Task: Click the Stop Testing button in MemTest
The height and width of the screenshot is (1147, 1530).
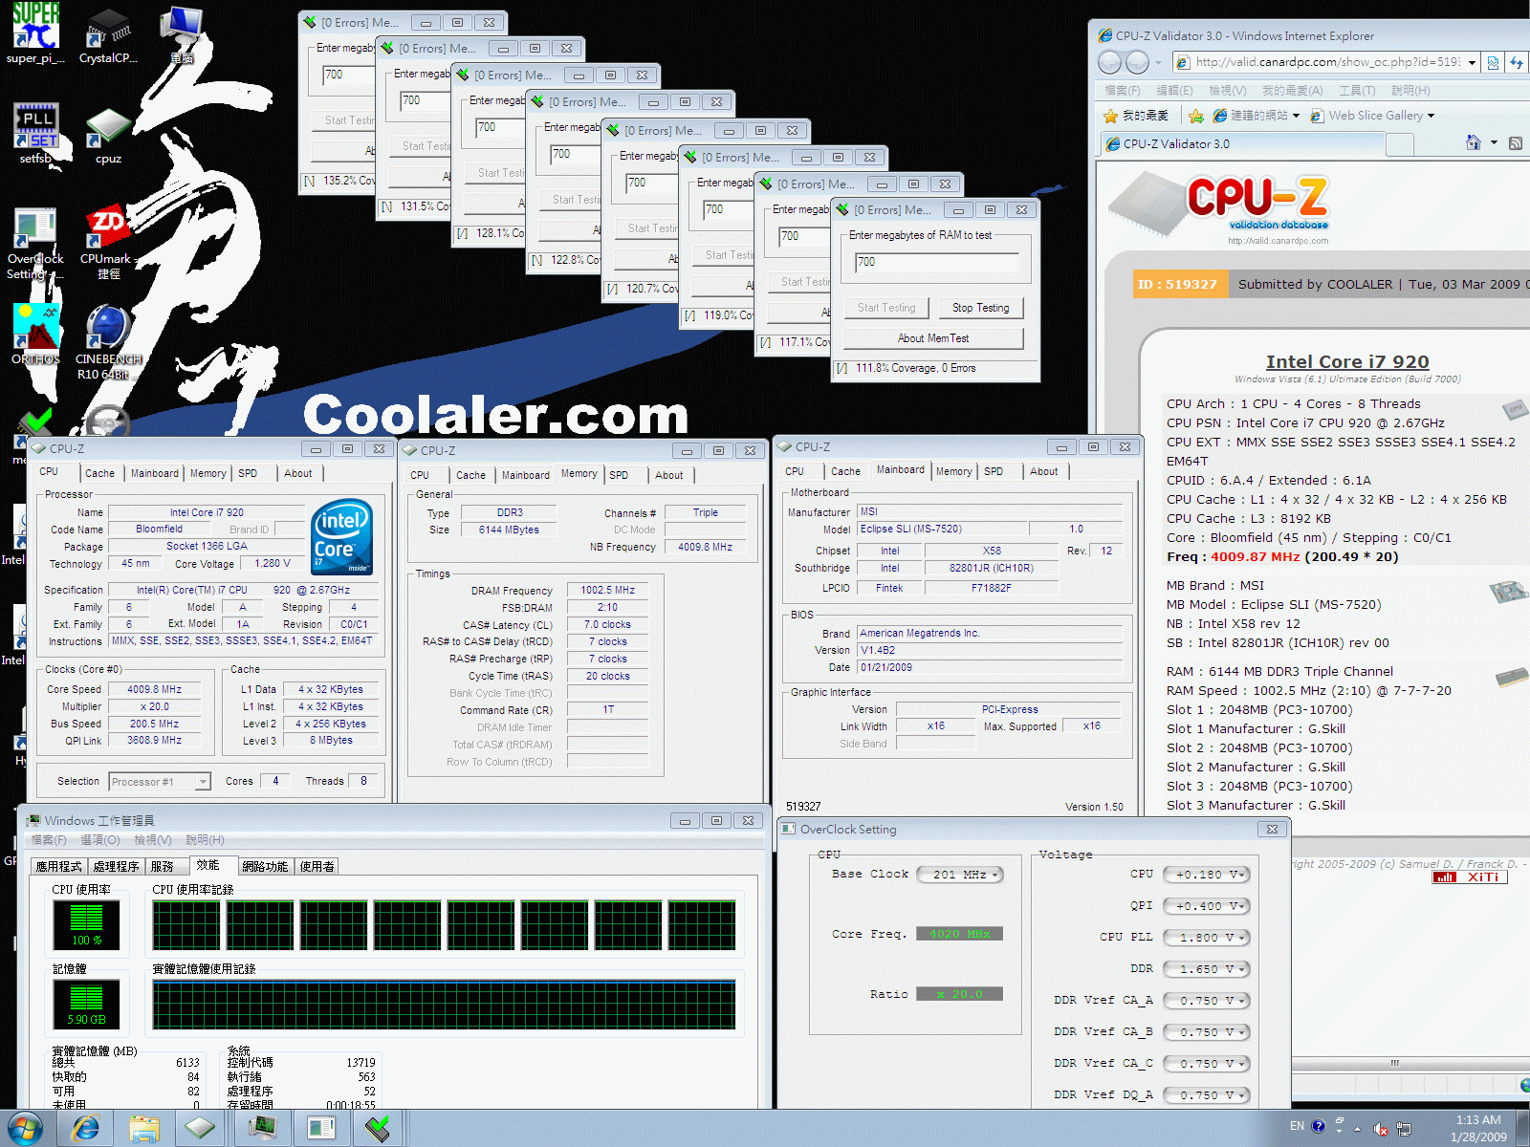Action: [x=980, y=308]
